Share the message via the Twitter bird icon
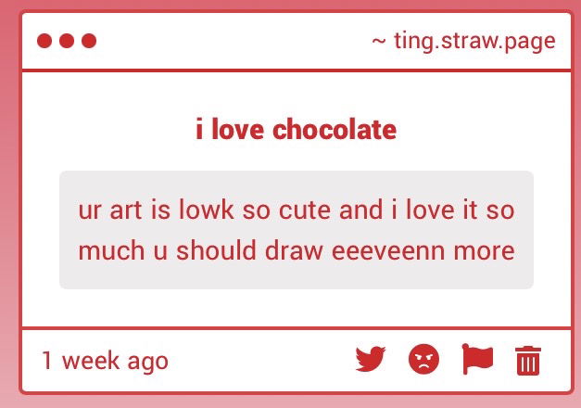Screen dimensions: 581x408 coord(370,359)
